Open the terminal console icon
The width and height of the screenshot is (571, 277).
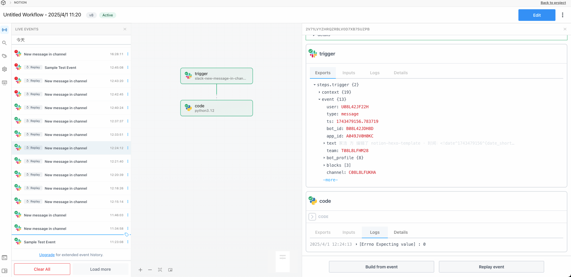pos(4,258)
